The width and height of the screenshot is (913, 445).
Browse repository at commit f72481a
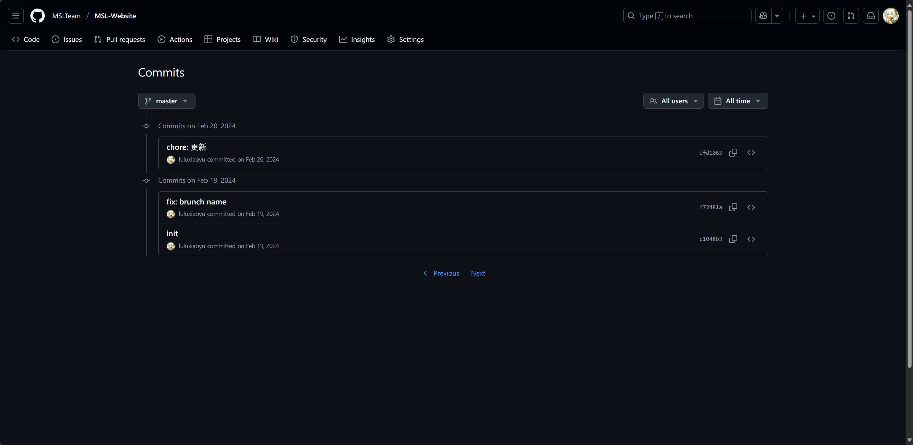tap(751, 207)
